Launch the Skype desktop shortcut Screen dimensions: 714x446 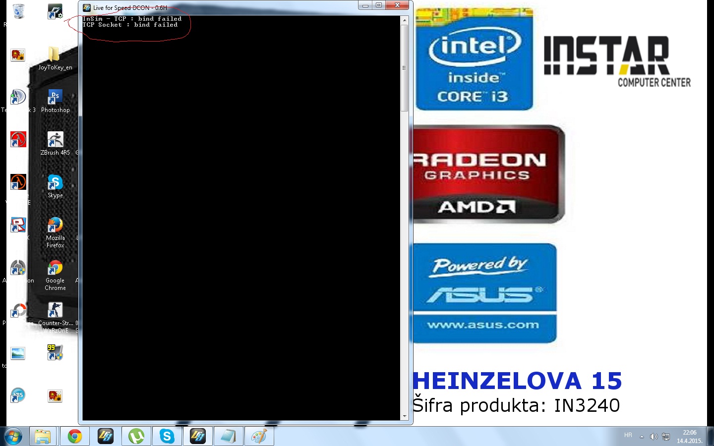tap(55, 186)
